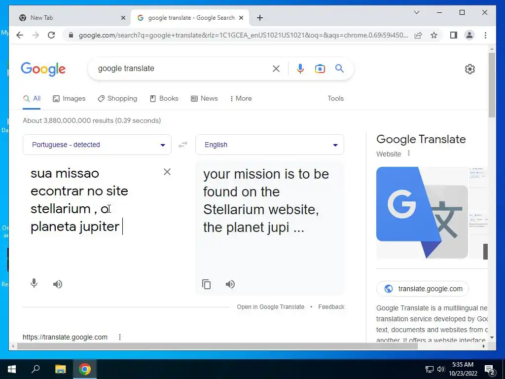Click the Google Translate logo thumbnail
Screen dimensions: 505x379
pos(422,213)
